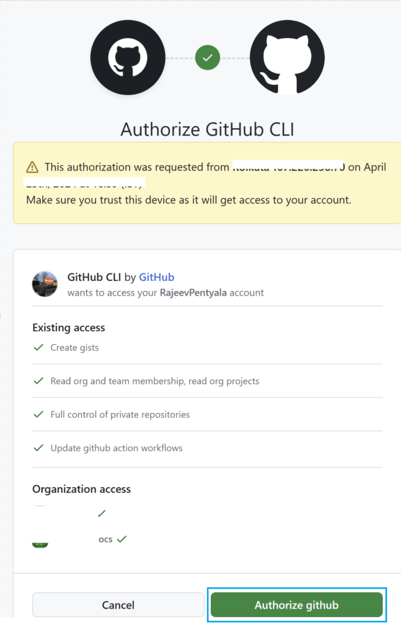Click the large Octocat logo circle
401x624 pixels.
tap(287, 58)
